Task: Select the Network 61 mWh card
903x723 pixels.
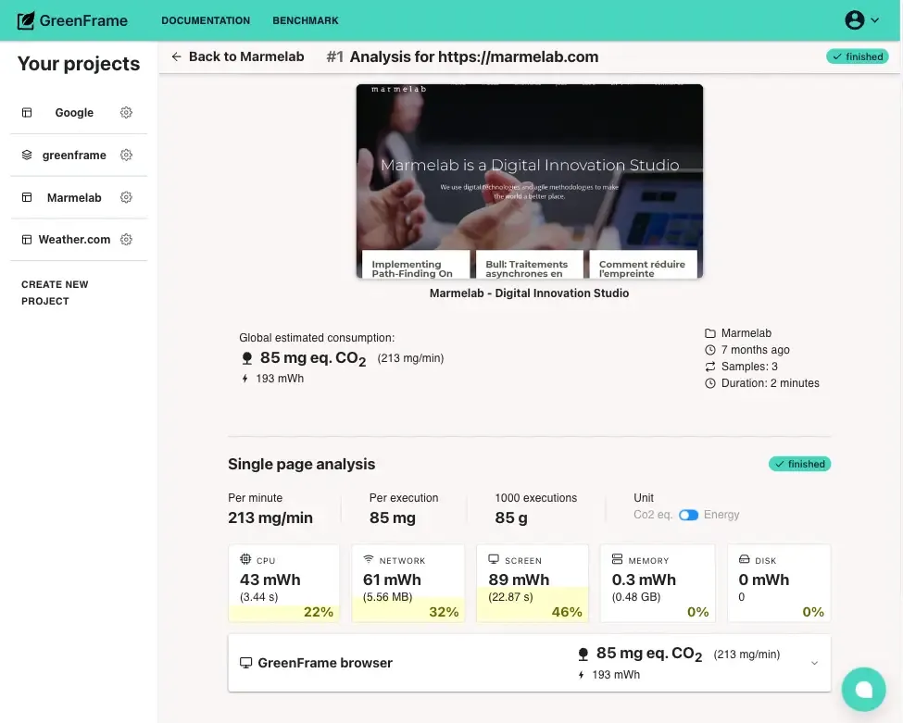Action: click(x=408, y=583)
